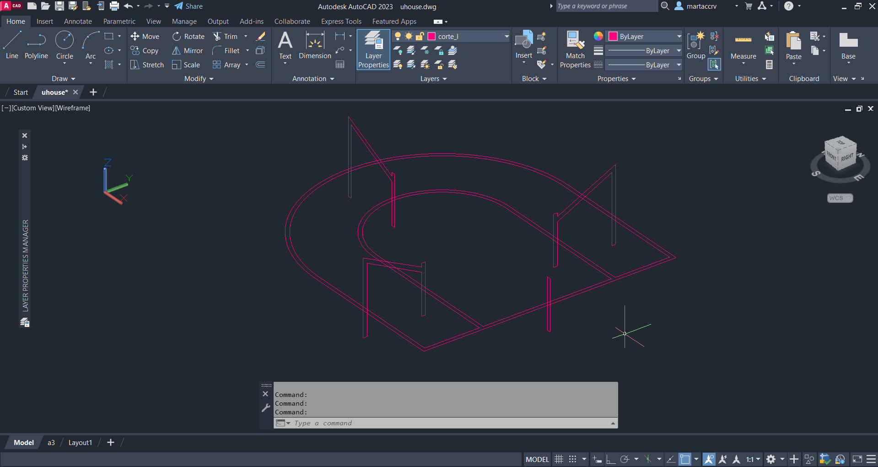Toggle drawing grid display in status bar
878x467 pixels.
(559, 459)
